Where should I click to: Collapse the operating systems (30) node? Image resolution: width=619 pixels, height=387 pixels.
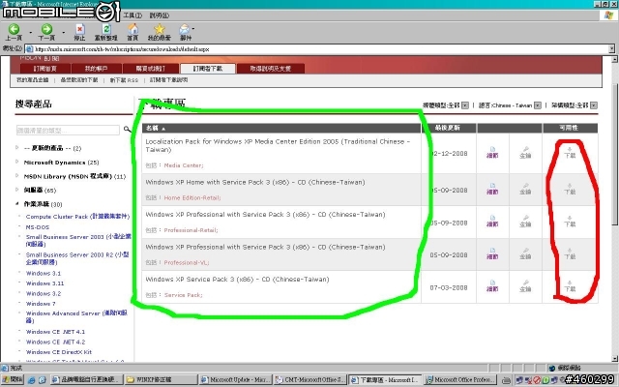click(x=17, y=204)
